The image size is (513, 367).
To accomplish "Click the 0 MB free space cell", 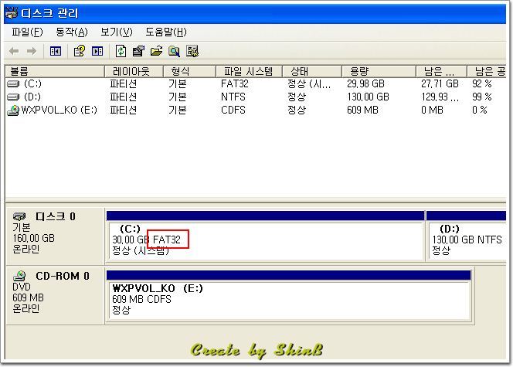I will point(432,110).
